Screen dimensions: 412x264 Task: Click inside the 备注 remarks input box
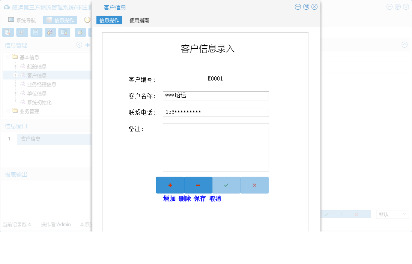click(x=216, y=147)
